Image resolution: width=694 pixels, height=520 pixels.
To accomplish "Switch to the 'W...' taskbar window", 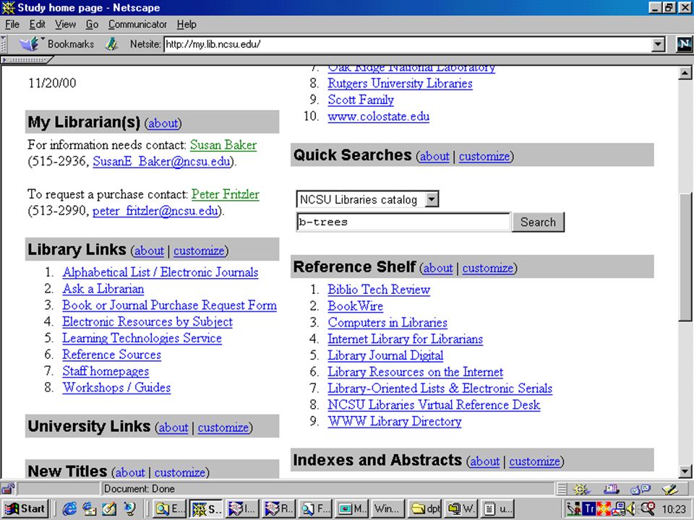I will 461,509.
